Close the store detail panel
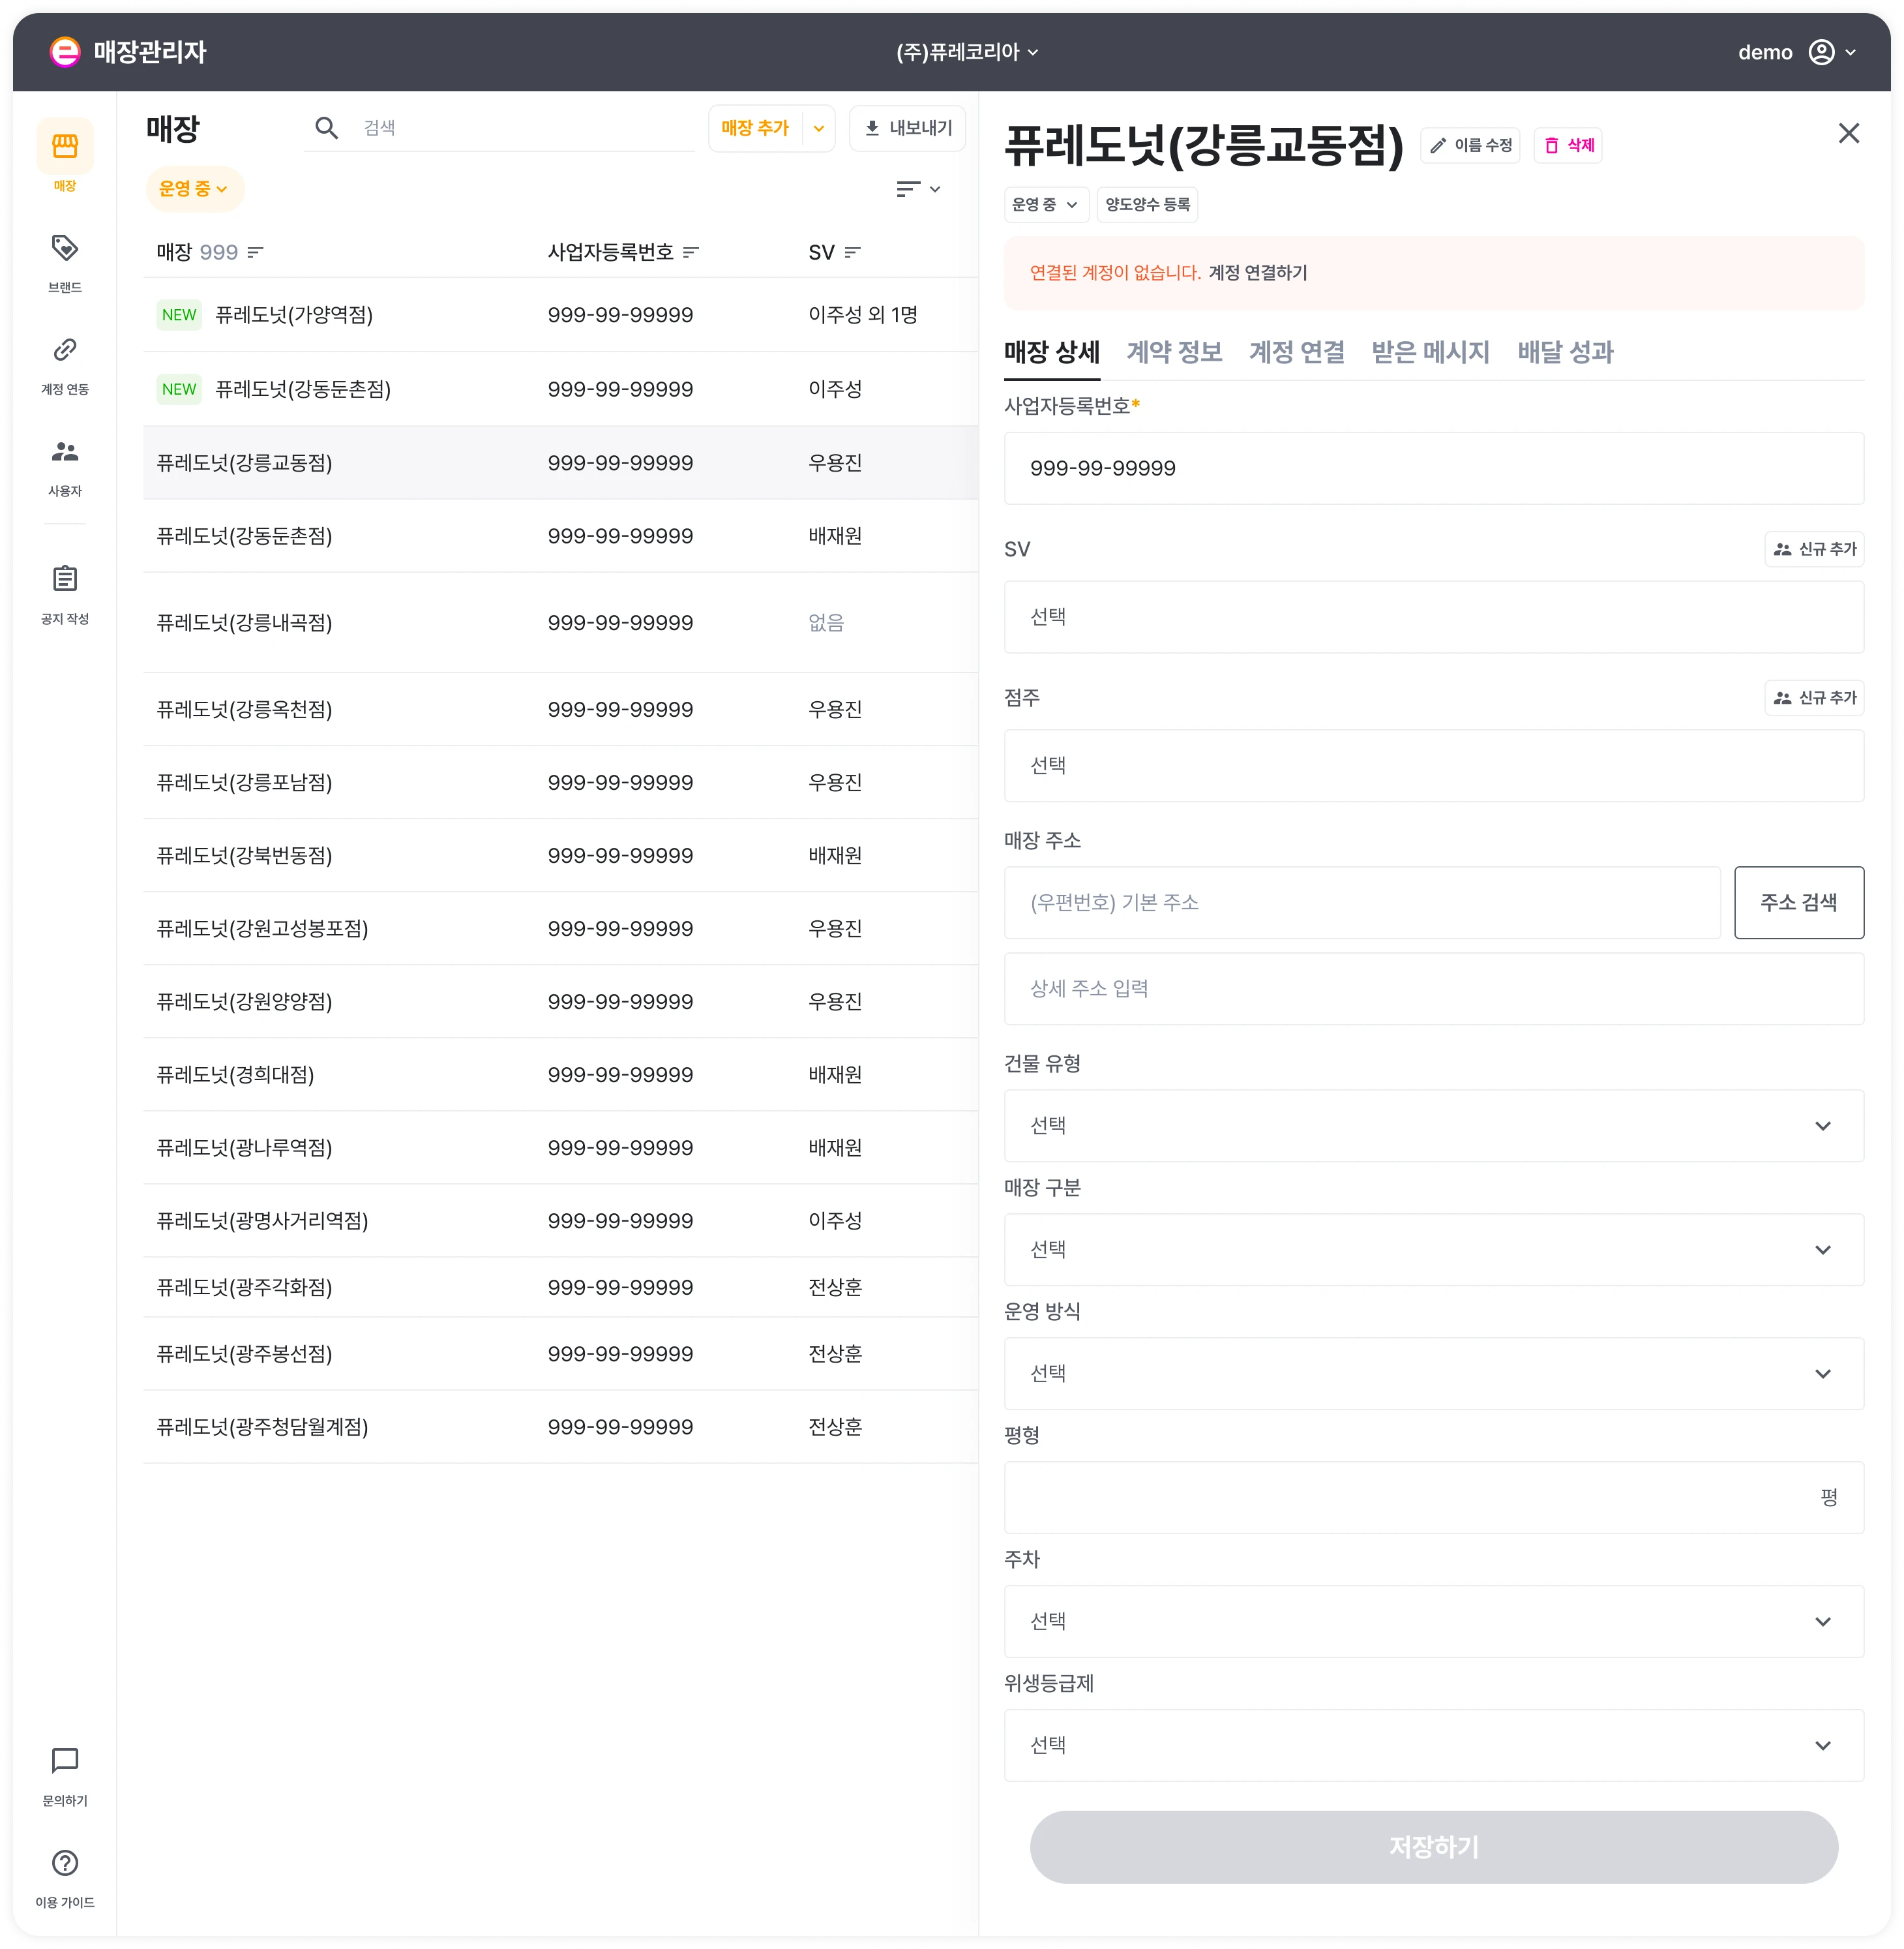1904x1949 pixels. [1849, 133]
